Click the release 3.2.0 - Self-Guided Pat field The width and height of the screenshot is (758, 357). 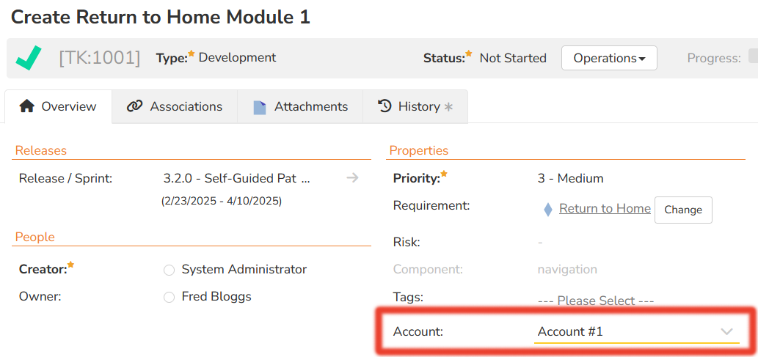pos(236,178)
